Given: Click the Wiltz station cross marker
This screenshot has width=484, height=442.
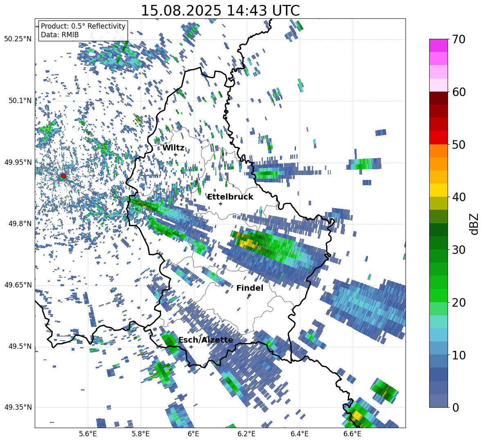Looking at the screenshot, I should [x=176, y=155].
